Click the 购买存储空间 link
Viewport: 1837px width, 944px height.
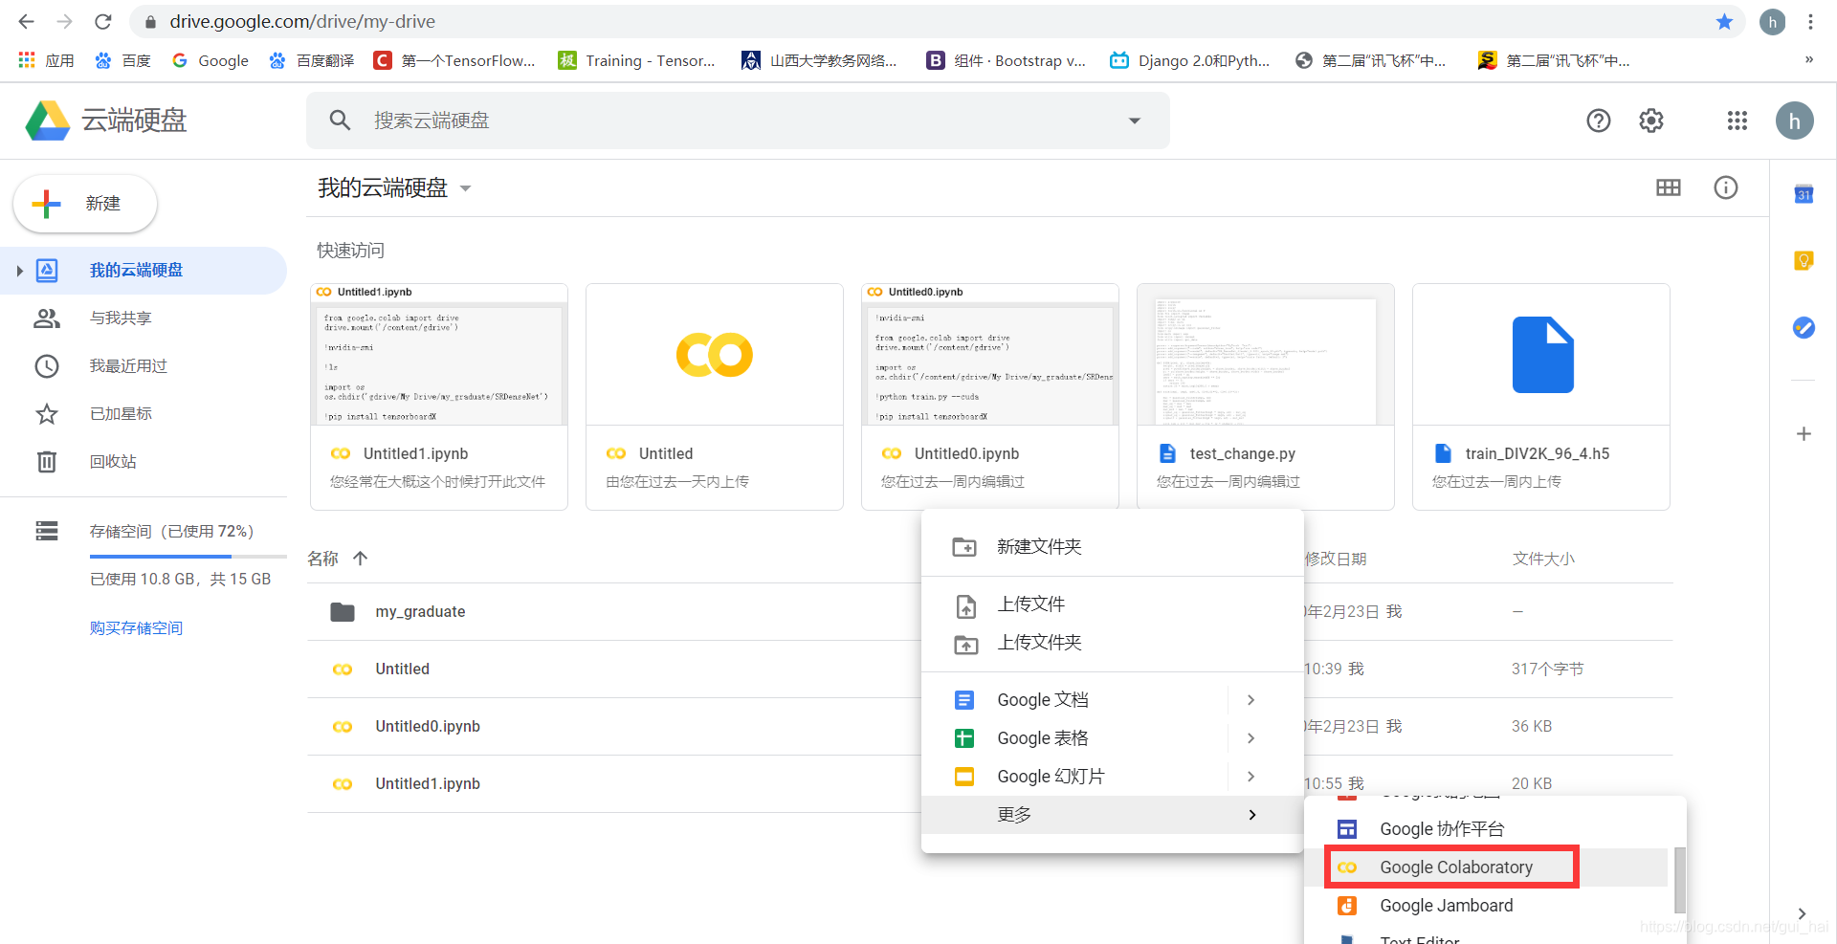pos(136,628)
